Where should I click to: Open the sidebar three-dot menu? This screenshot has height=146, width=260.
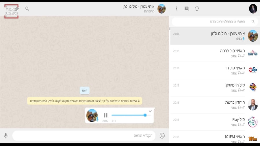[x=177, y=9]
